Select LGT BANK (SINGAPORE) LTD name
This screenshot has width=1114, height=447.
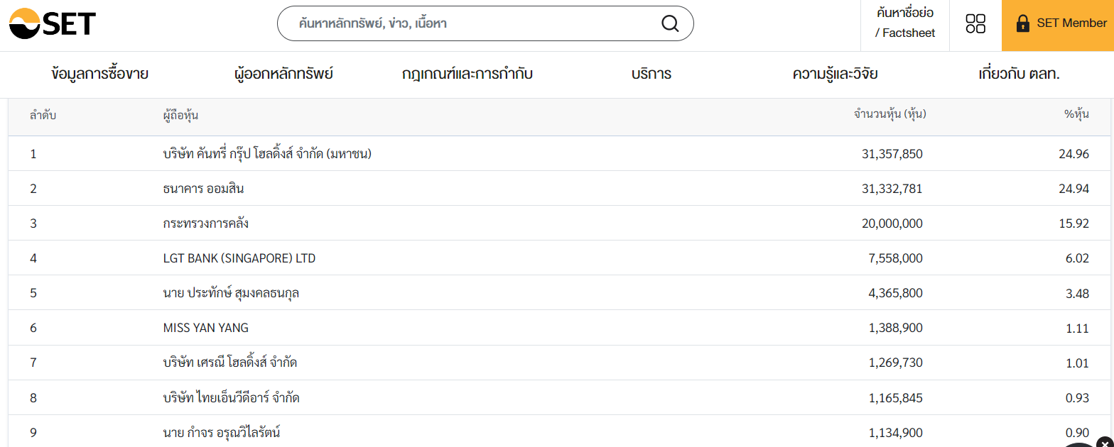[x=239, y=259]
